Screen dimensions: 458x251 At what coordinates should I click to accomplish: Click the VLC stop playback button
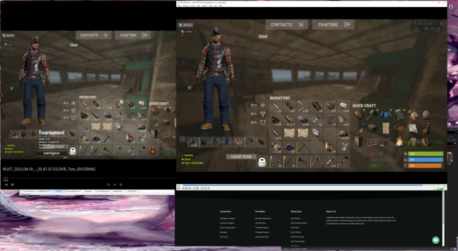[x=186, y=188]
